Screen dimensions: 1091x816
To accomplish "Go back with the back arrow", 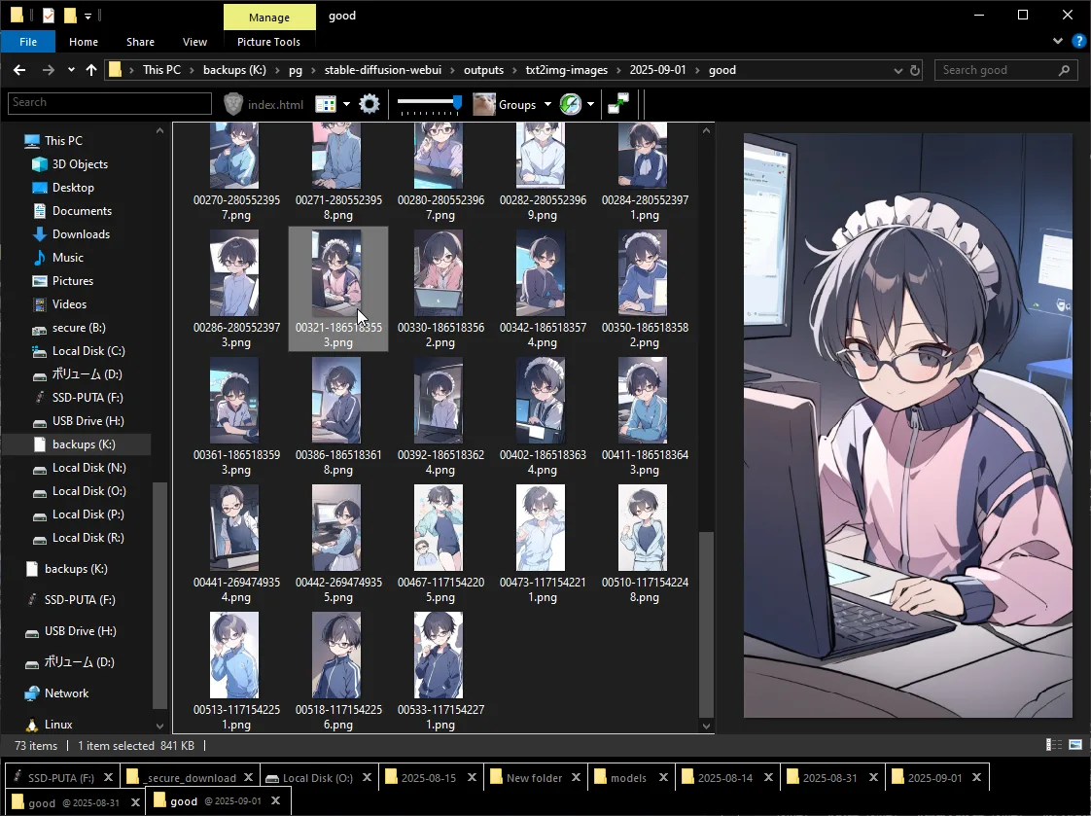I will coord(19,70).
